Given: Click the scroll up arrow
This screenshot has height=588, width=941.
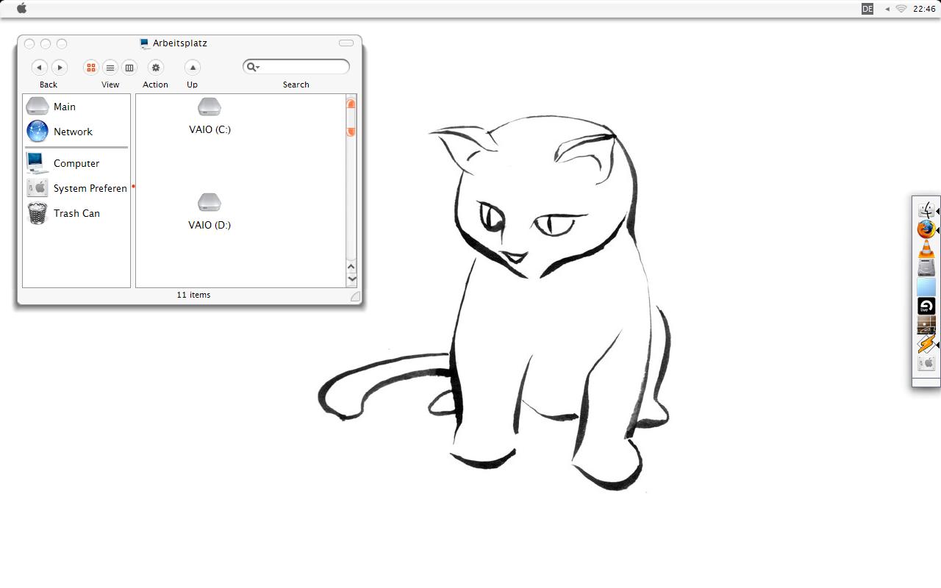Looking at the screenshot, I should point(351,267).
